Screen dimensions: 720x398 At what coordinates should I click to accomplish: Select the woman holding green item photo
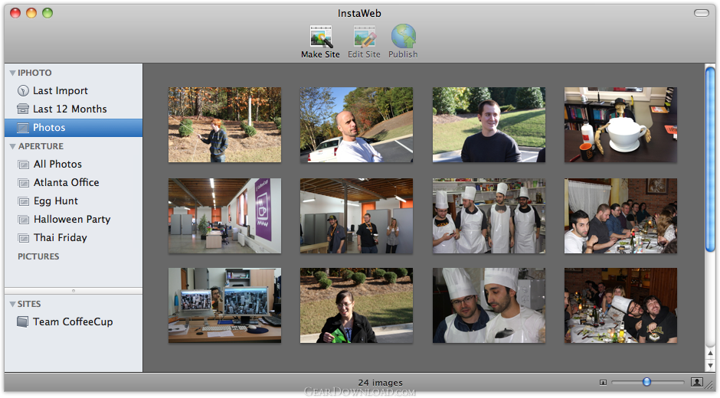(x=356, y=305)
